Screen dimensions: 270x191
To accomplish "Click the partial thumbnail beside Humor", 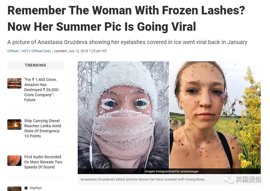I will coord(14,189).
